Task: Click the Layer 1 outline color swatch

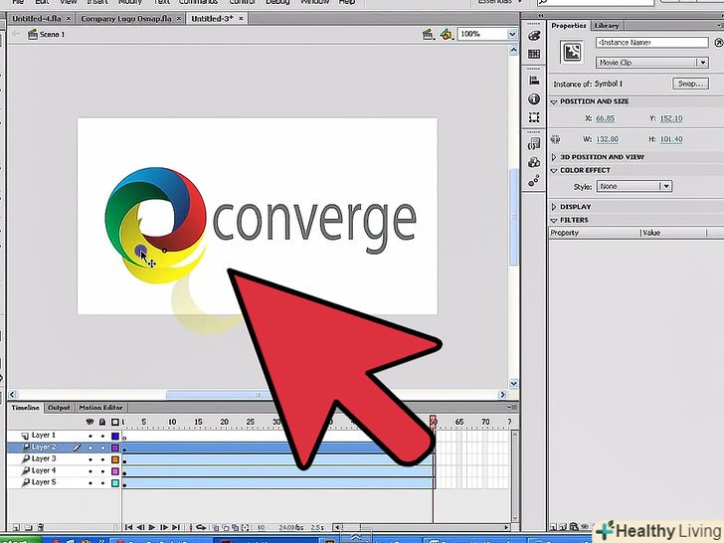Action: pos(114,436)
